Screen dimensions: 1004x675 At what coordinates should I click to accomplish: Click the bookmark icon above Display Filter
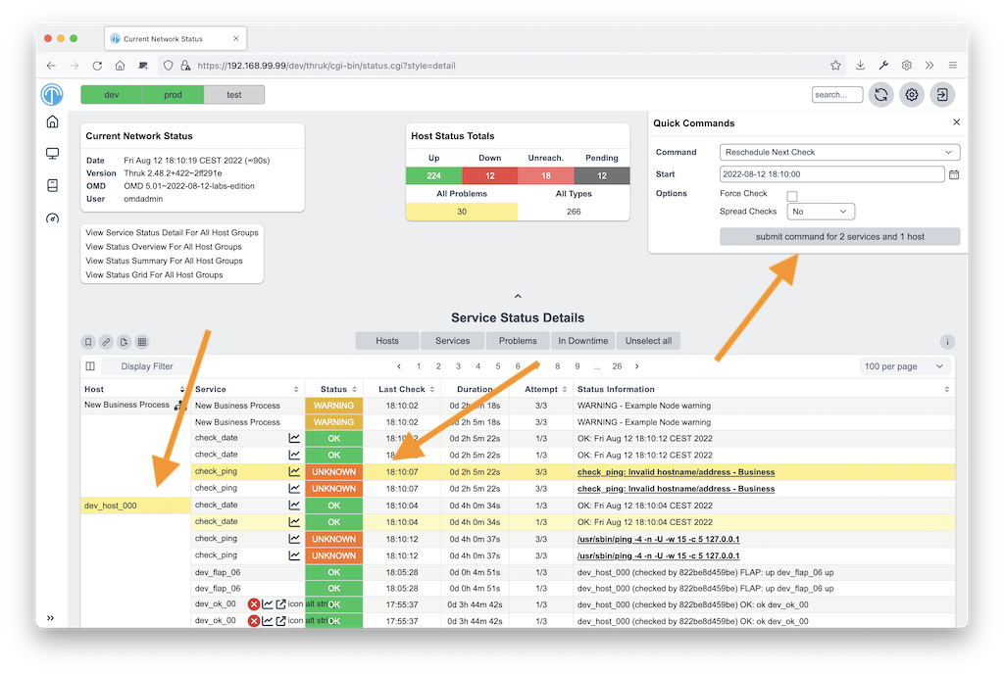click(88, 342)
